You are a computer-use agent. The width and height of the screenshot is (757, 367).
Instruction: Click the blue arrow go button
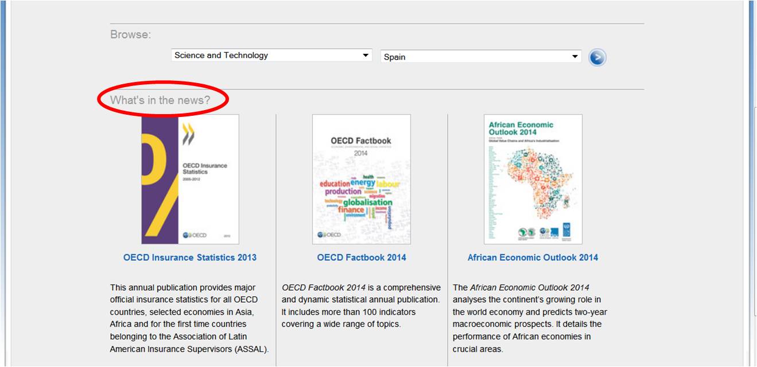click(597, 57)
